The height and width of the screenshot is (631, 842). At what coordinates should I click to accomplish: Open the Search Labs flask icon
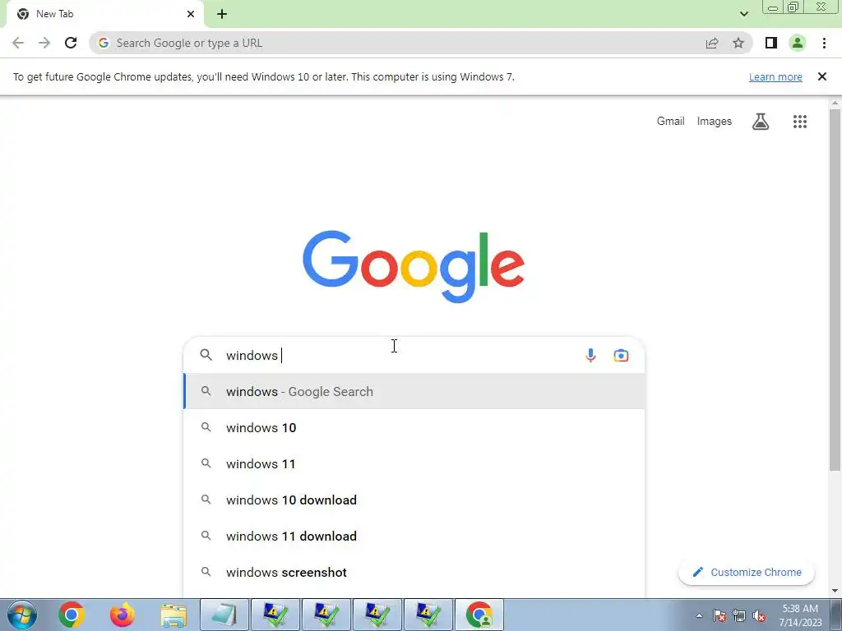click(x=761, y=122)
